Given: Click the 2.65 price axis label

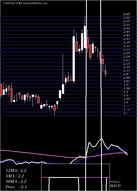Looking at the screenshot, I should pyautogui.click(x=127, y=14).
